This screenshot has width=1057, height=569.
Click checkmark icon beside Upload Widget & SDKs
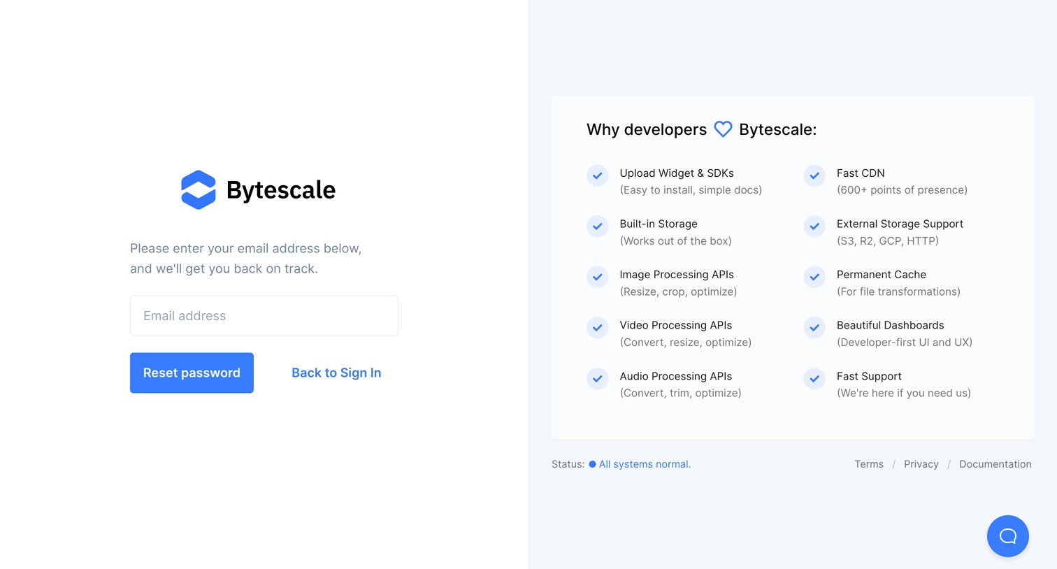597,175
